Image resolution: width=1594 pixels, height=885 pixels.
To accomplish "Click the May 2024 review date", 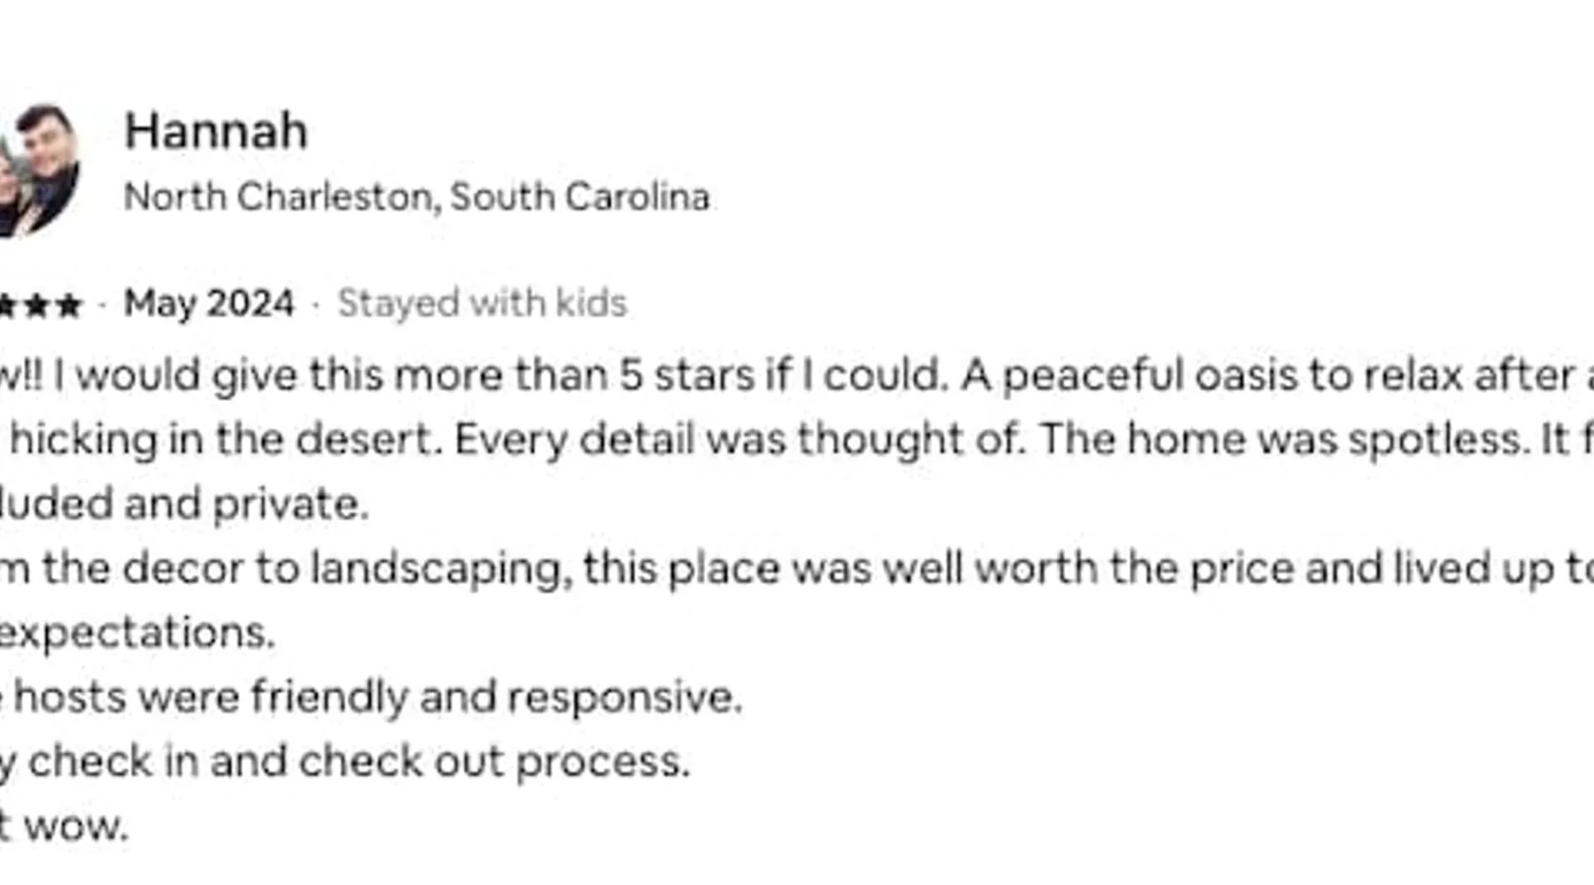I will click(209, 304).
